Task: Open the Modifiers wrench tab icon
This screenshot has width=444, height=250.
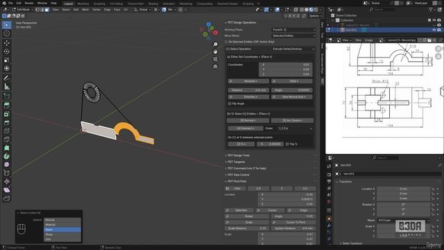Action: tap(329, 226)
